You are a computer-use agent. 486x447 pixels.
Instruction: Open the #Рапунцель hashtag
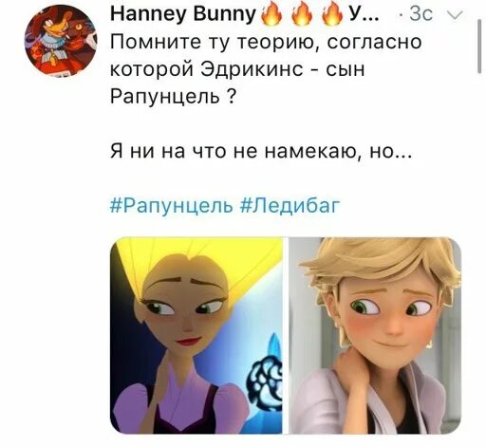pyautogui.click(x=172, y=206)
